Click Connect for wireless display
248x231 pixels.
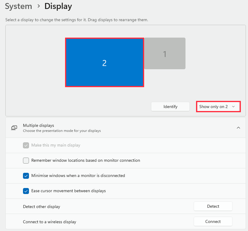click(213, 221)
